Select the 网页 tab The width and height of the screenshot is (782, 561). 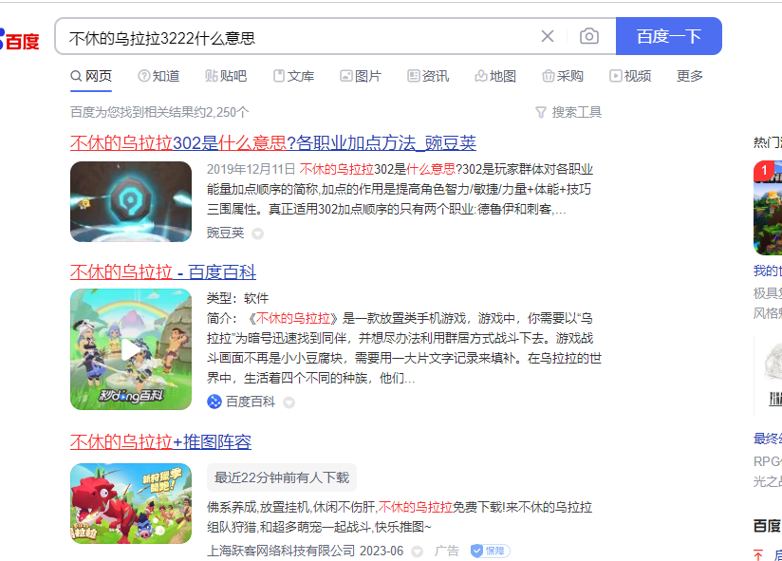91,76
